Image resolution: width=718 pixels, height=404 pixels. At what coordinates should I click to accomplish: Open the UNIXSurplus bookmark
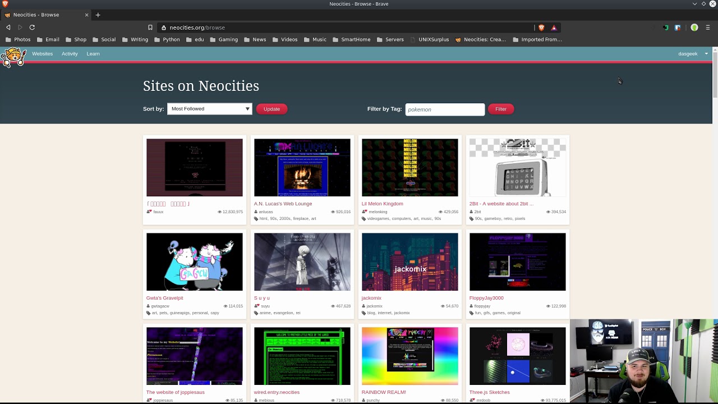[430, 39]
